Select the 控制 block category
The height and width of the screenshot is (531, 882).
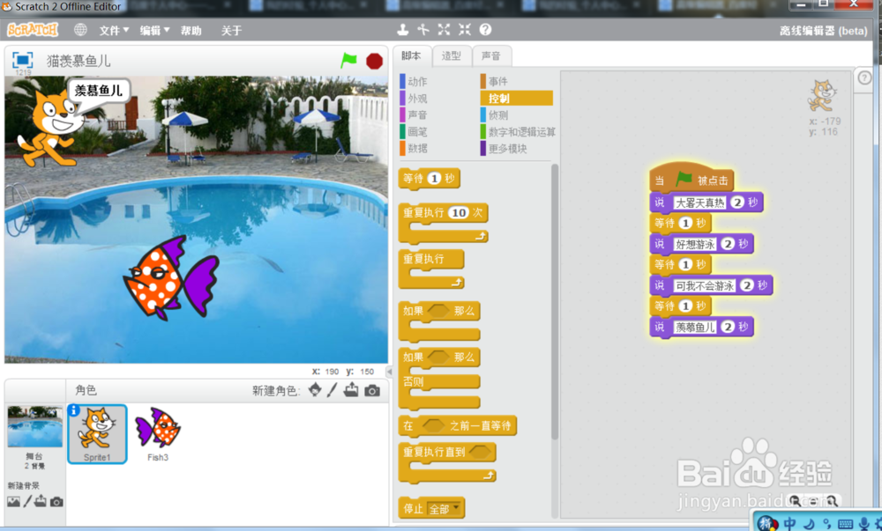[x=516, y=99]
